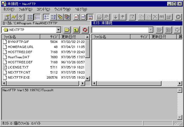Image resolution: width=184 pixels, height=127 pixels.
Task: Open the フォルダ(D) menu
Action: pos(25,9)
